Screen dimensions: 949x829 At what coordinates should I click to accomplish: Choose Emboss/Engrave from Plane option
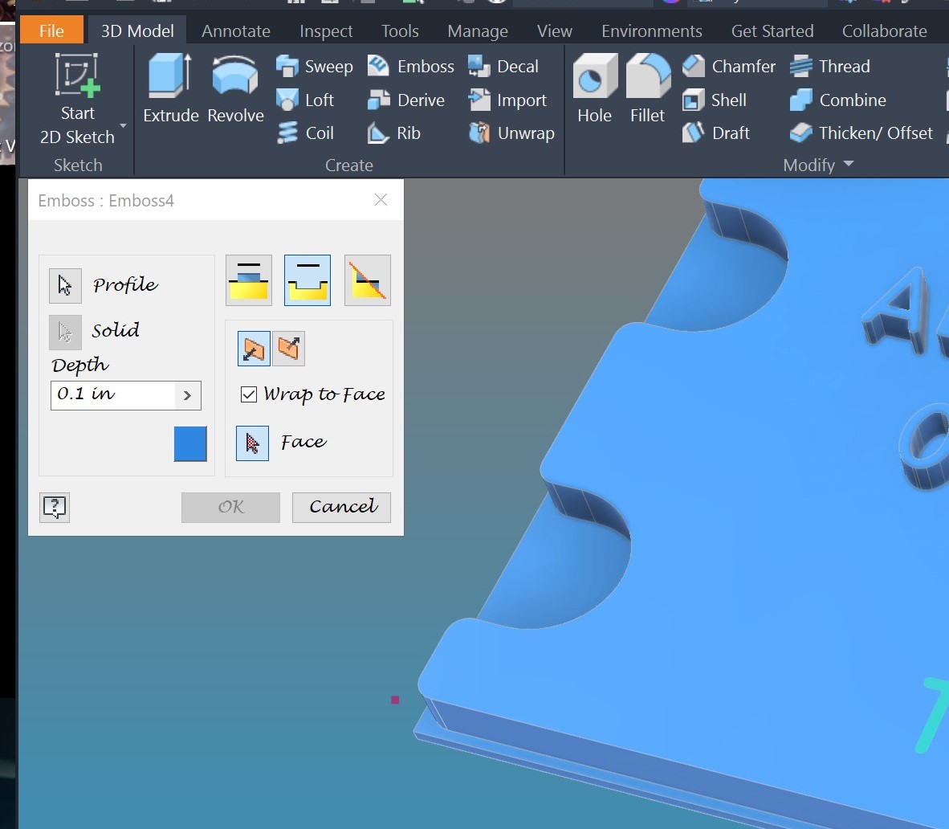click(368, 280)
